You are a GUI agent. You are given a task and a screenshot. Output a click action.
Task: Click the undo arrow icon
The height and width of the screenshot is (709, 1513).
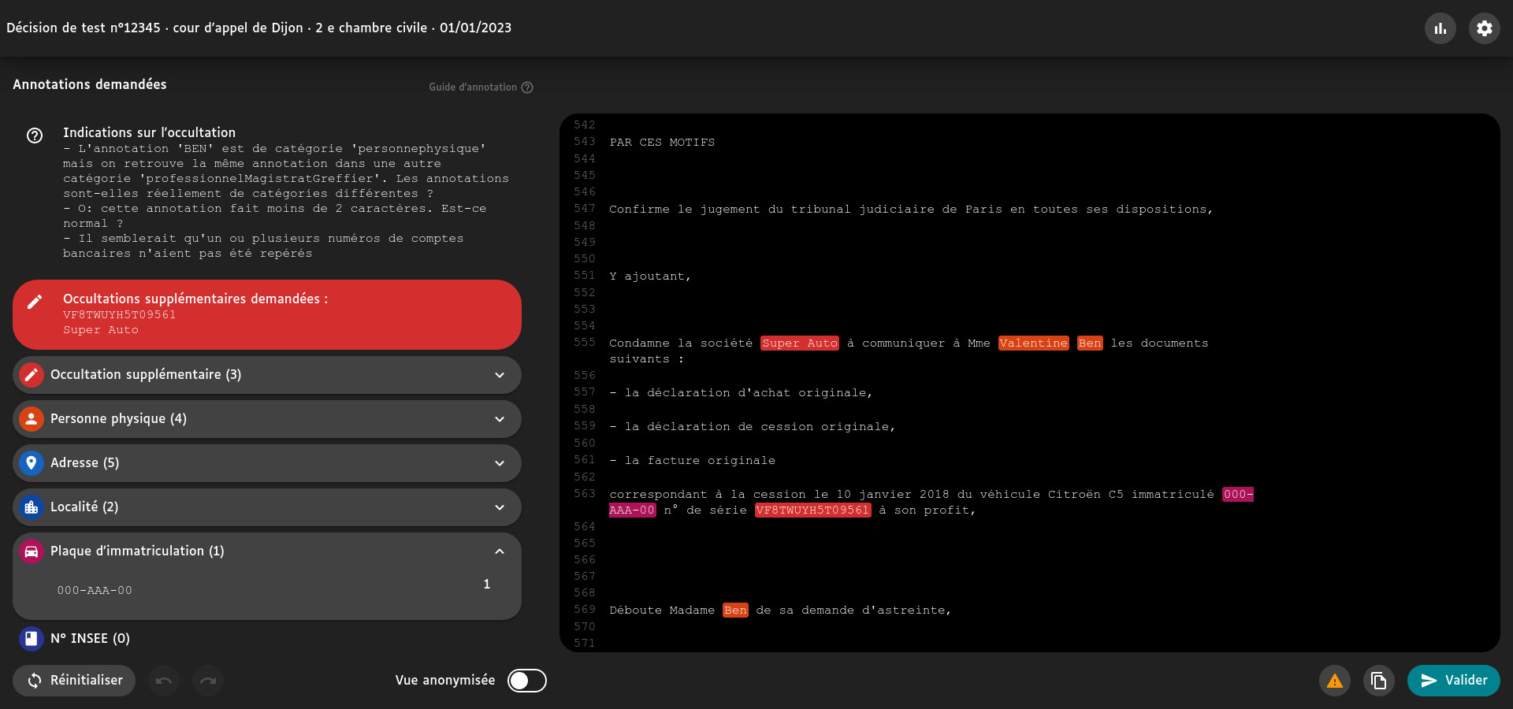point(164,681)
